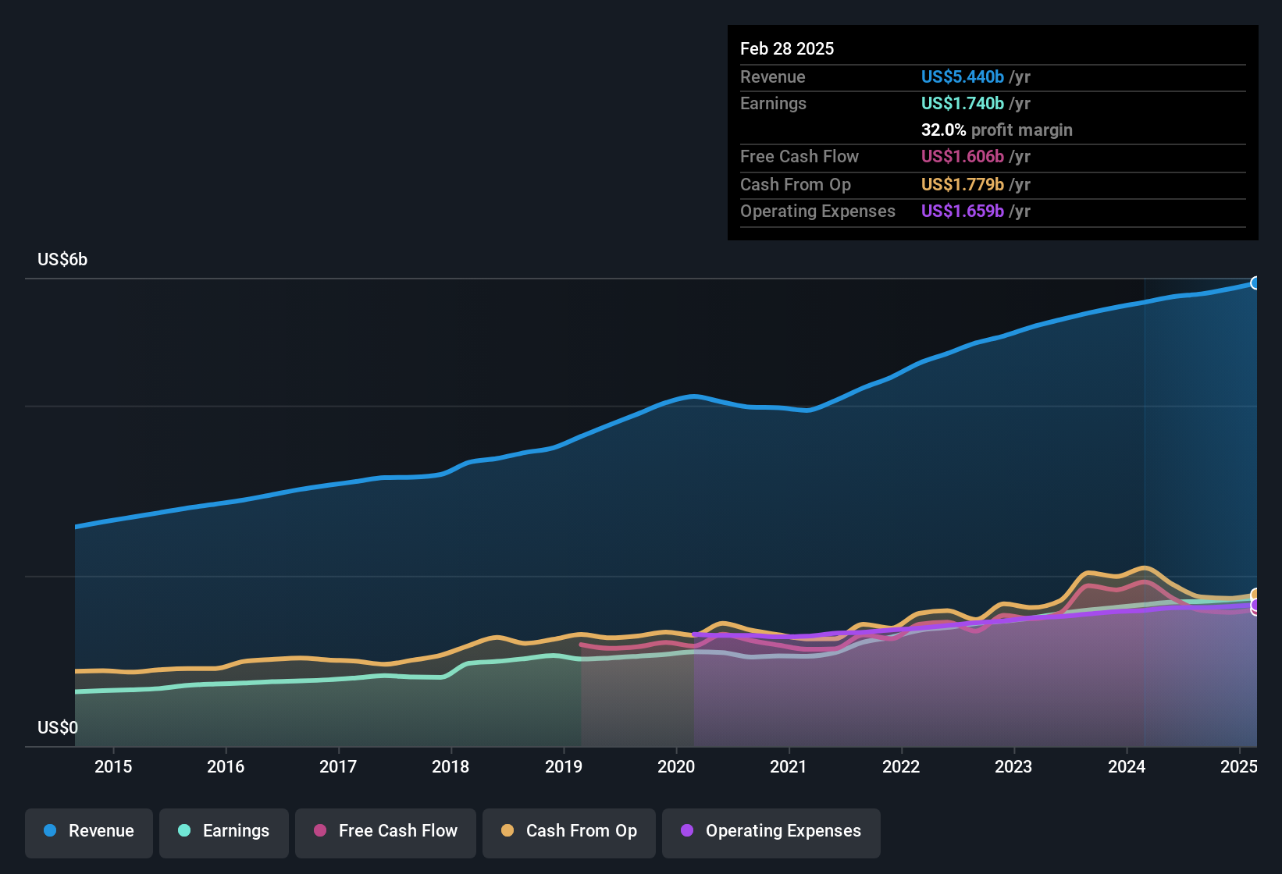Toggle the Operating Expenses legend button
The width and height of the screenshot is (1282, 874).
click(x=771, y=831)
